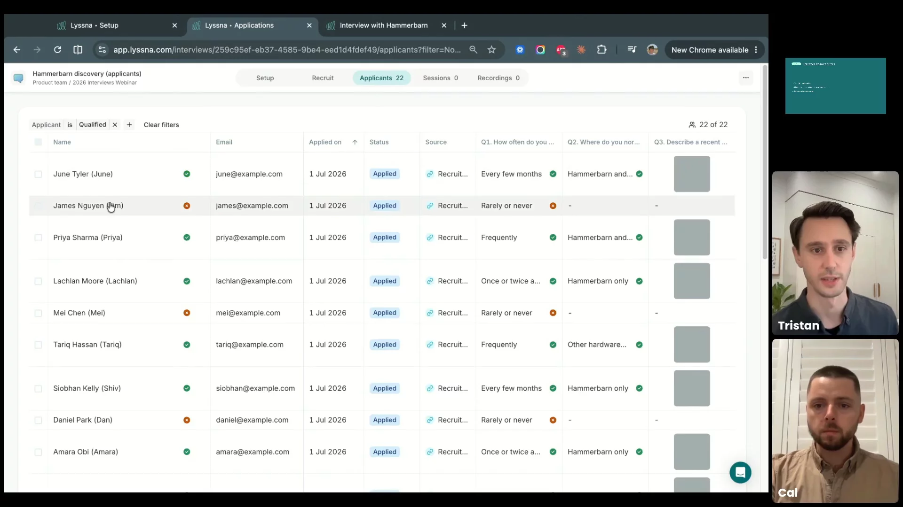Open the Intercom chat bubble
Screen dimensions: 903x507
tap(740, 472)
